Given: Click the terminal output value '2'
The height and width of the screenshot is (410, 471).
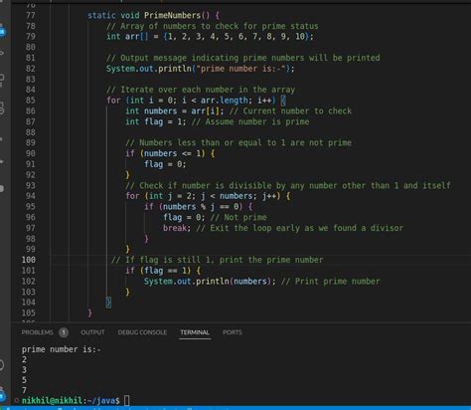Looking at the screenshot, I should point(24,359).
